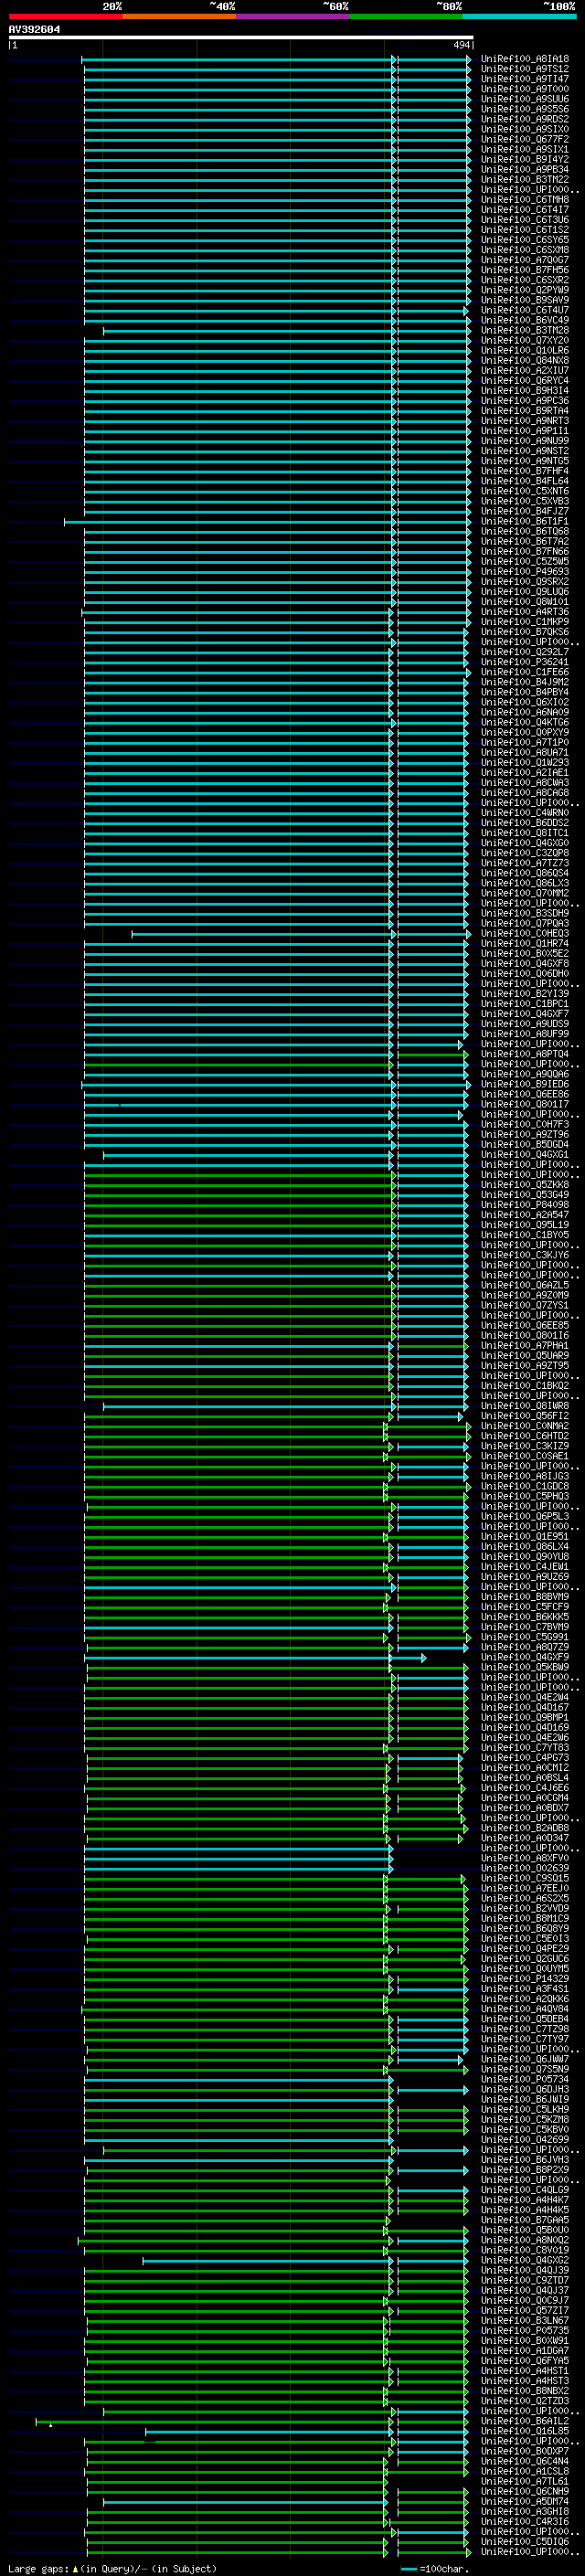Screen dimensions: 585x2576
Task: Click the orange ~40% identity color bar
Action: 179,16
